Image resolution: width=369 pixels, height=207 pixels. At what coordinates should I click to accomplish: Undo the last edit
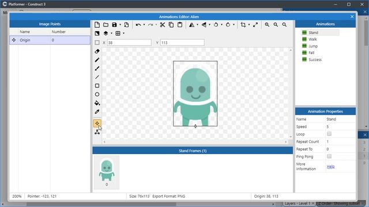click(x=138, y=25)
